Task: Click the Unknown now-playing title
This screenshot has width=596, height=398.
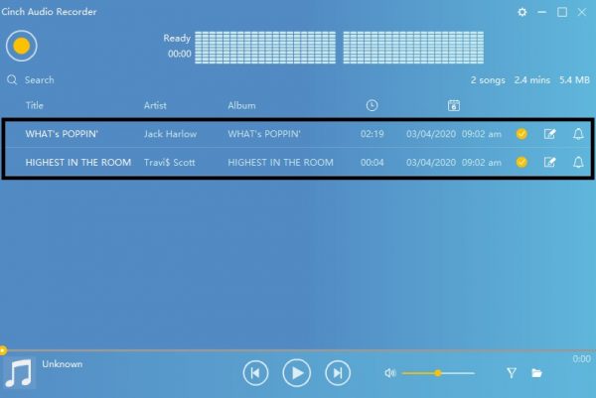Action: (x=63, y=364)
